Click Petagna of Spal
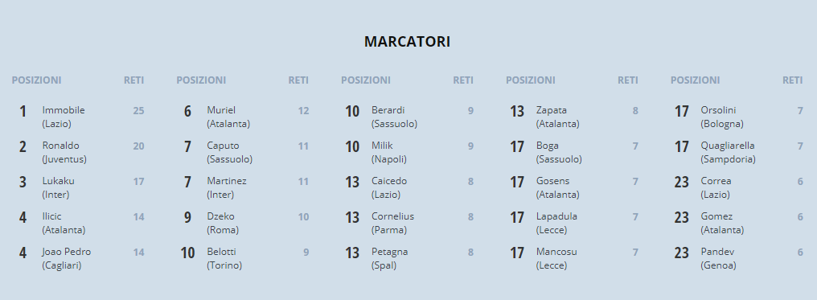Image resolution: width=817 pixels, height=300 pixels. pos(408,258)
